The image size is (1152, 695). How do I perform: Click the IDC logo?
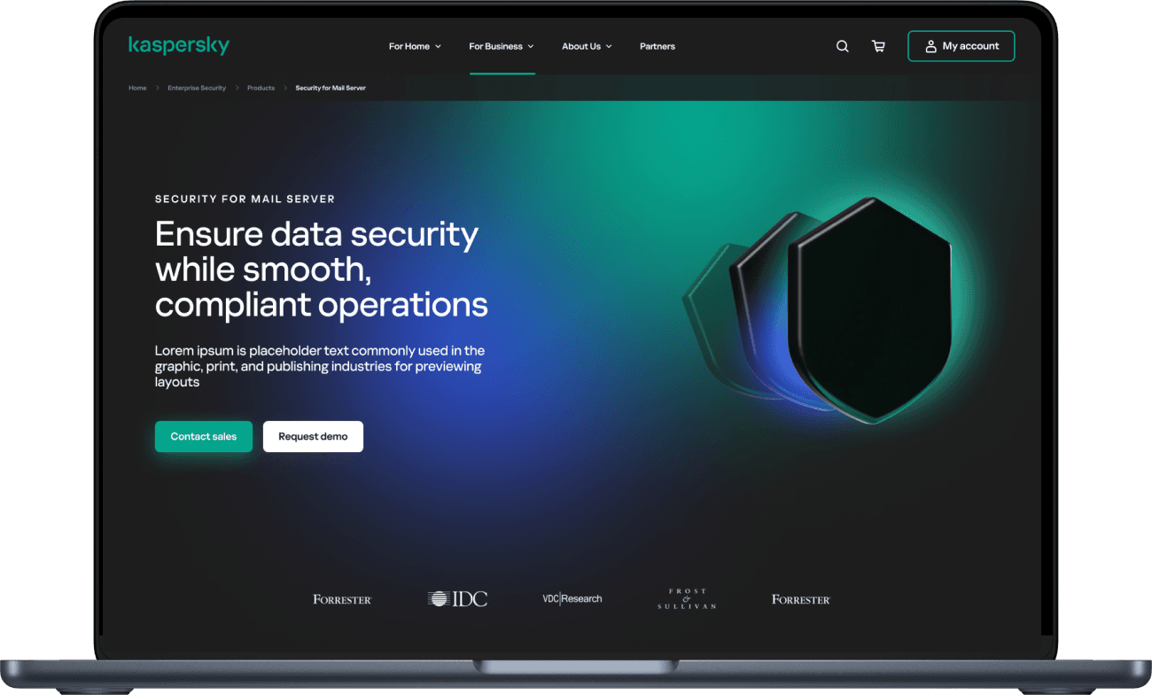(x=457, y=599)
